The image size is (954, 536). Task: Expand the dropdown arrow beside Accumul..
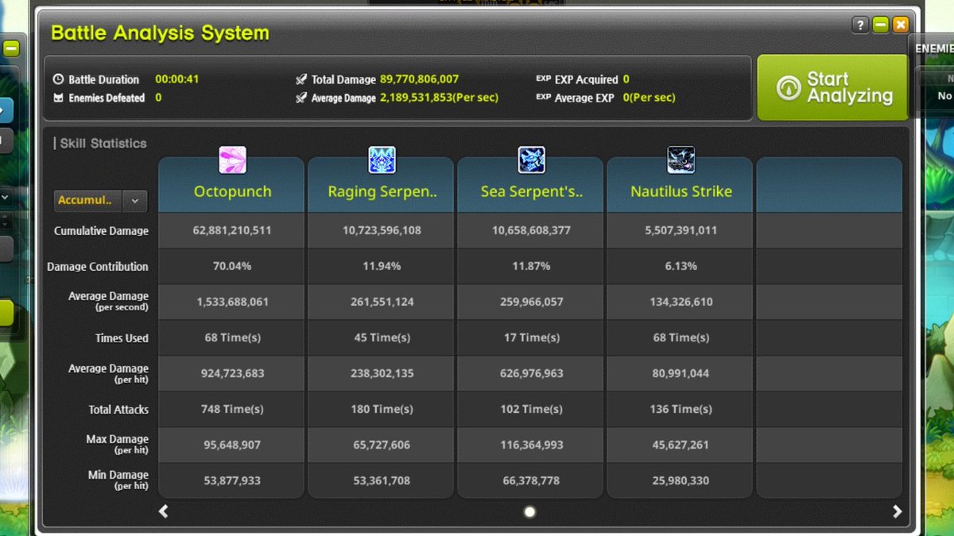click(x=135, y=200)
